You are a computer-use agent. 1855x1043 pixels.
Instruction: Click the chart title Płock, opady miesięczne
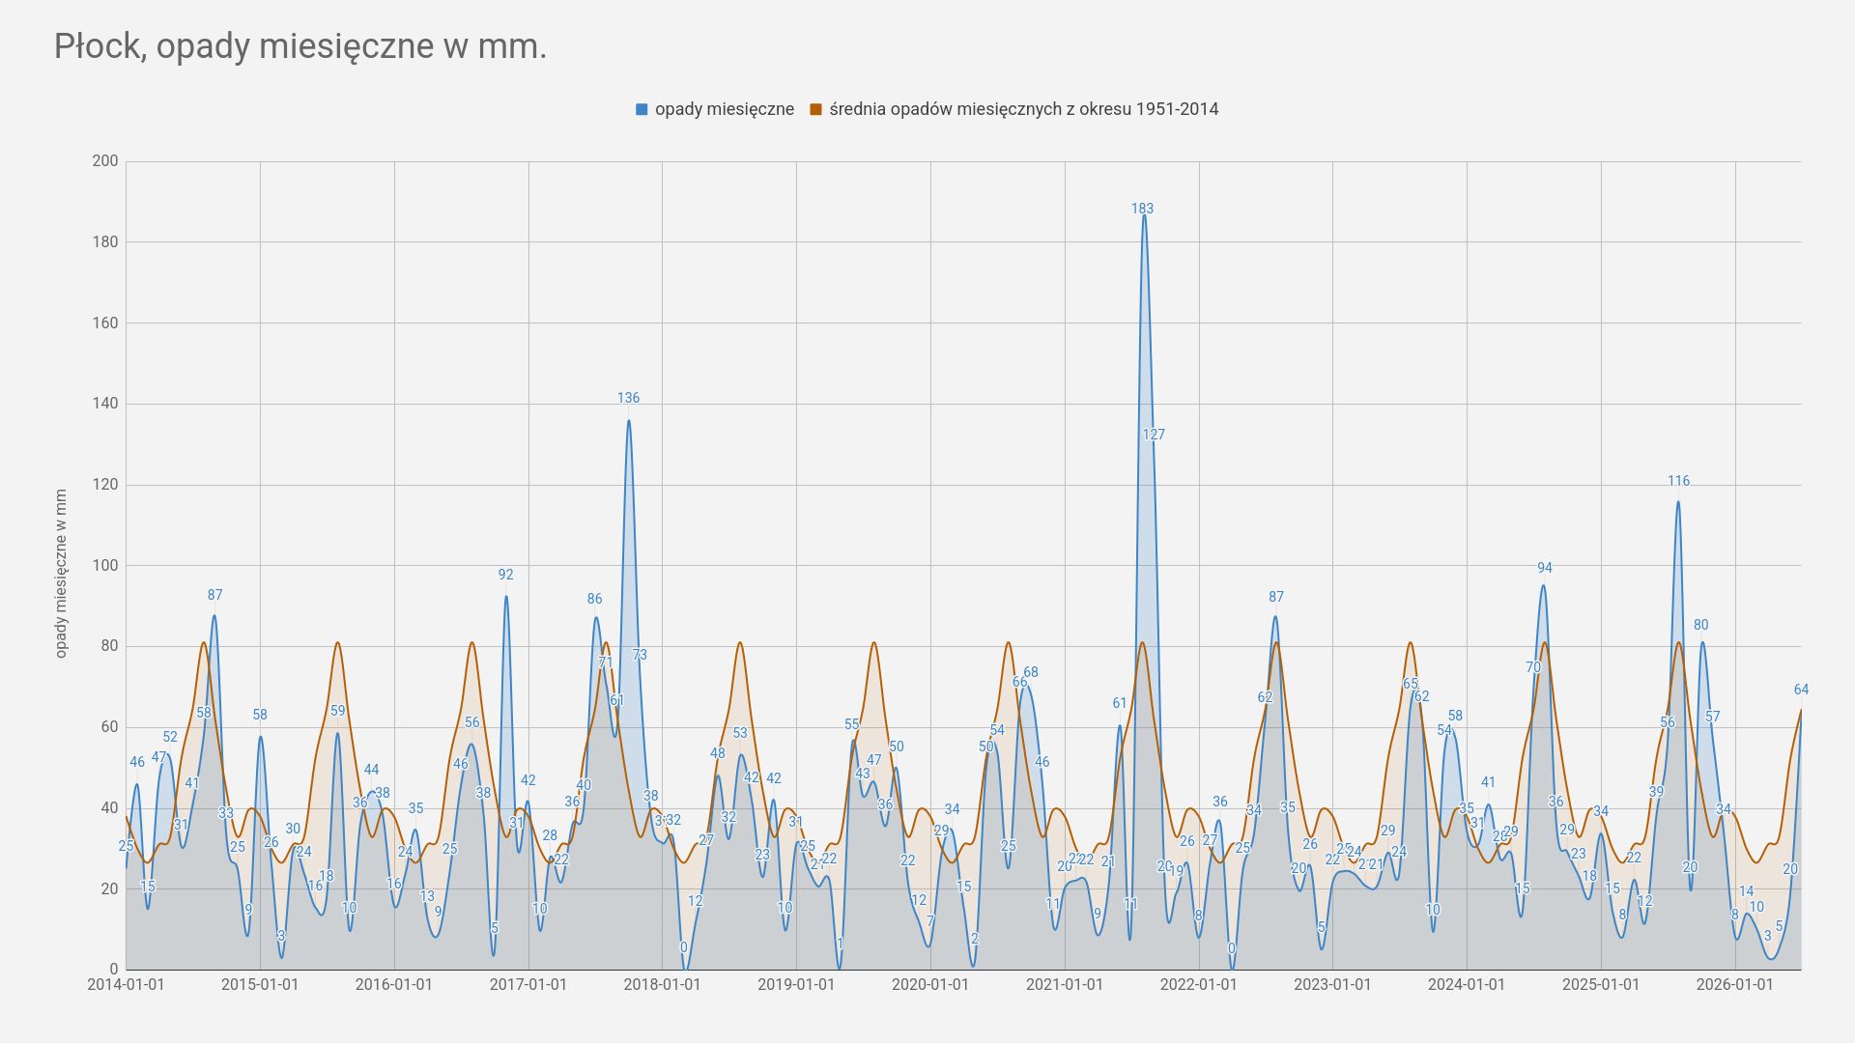300,45
